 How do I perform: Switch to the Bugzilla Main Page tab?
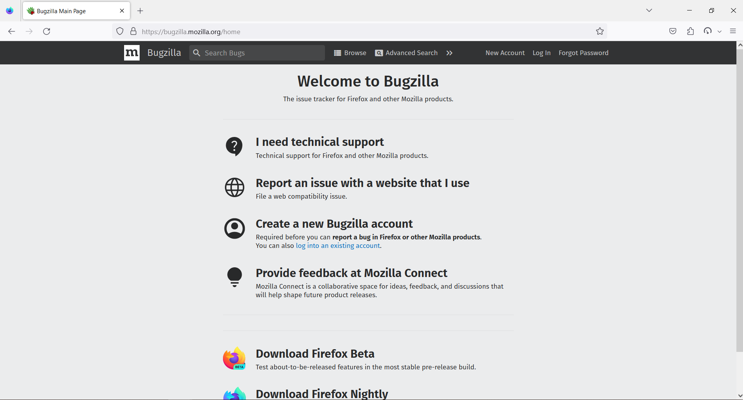[70, 10]
